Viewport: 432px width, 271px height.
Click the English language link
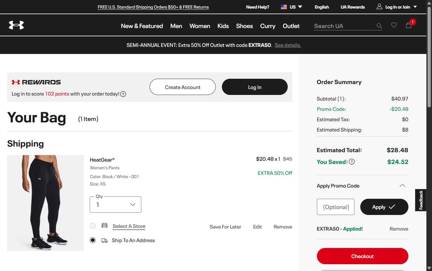point(322,7)
